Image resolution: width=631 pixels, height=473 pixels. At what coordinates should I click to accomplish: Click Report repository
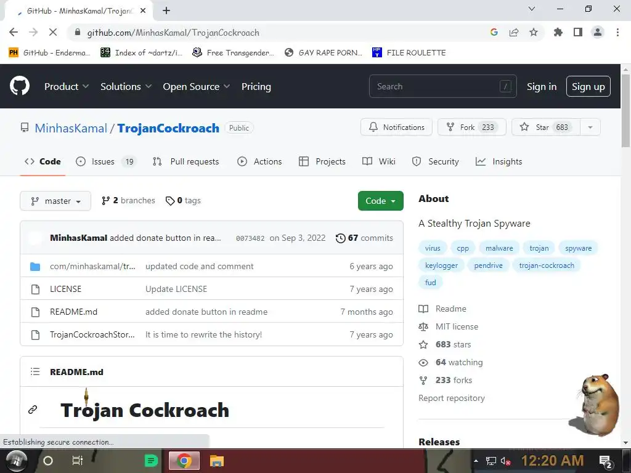[452, 398]
